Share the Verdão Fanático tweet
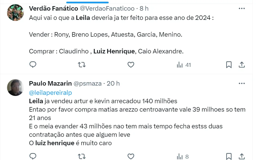Viewport: 262px width, 160px height. [x=242, y=65]
